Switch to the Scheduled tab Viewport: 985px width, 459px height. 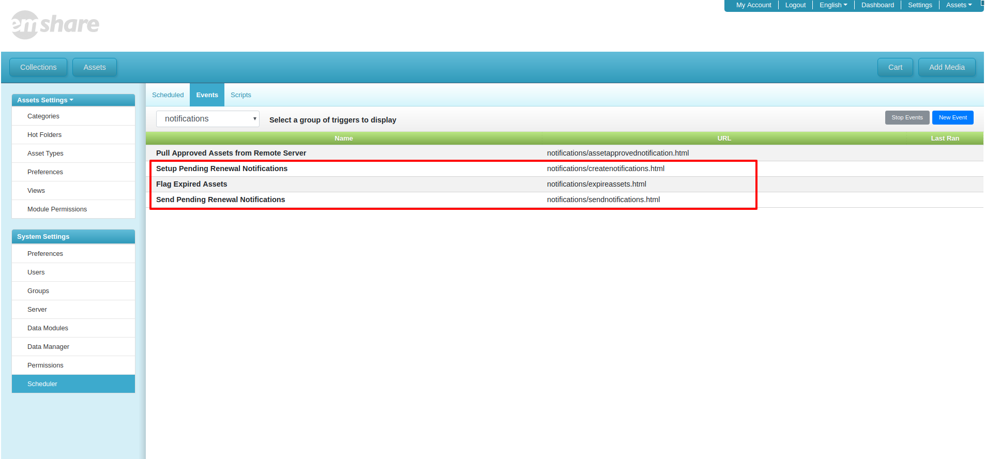(168, 95)
